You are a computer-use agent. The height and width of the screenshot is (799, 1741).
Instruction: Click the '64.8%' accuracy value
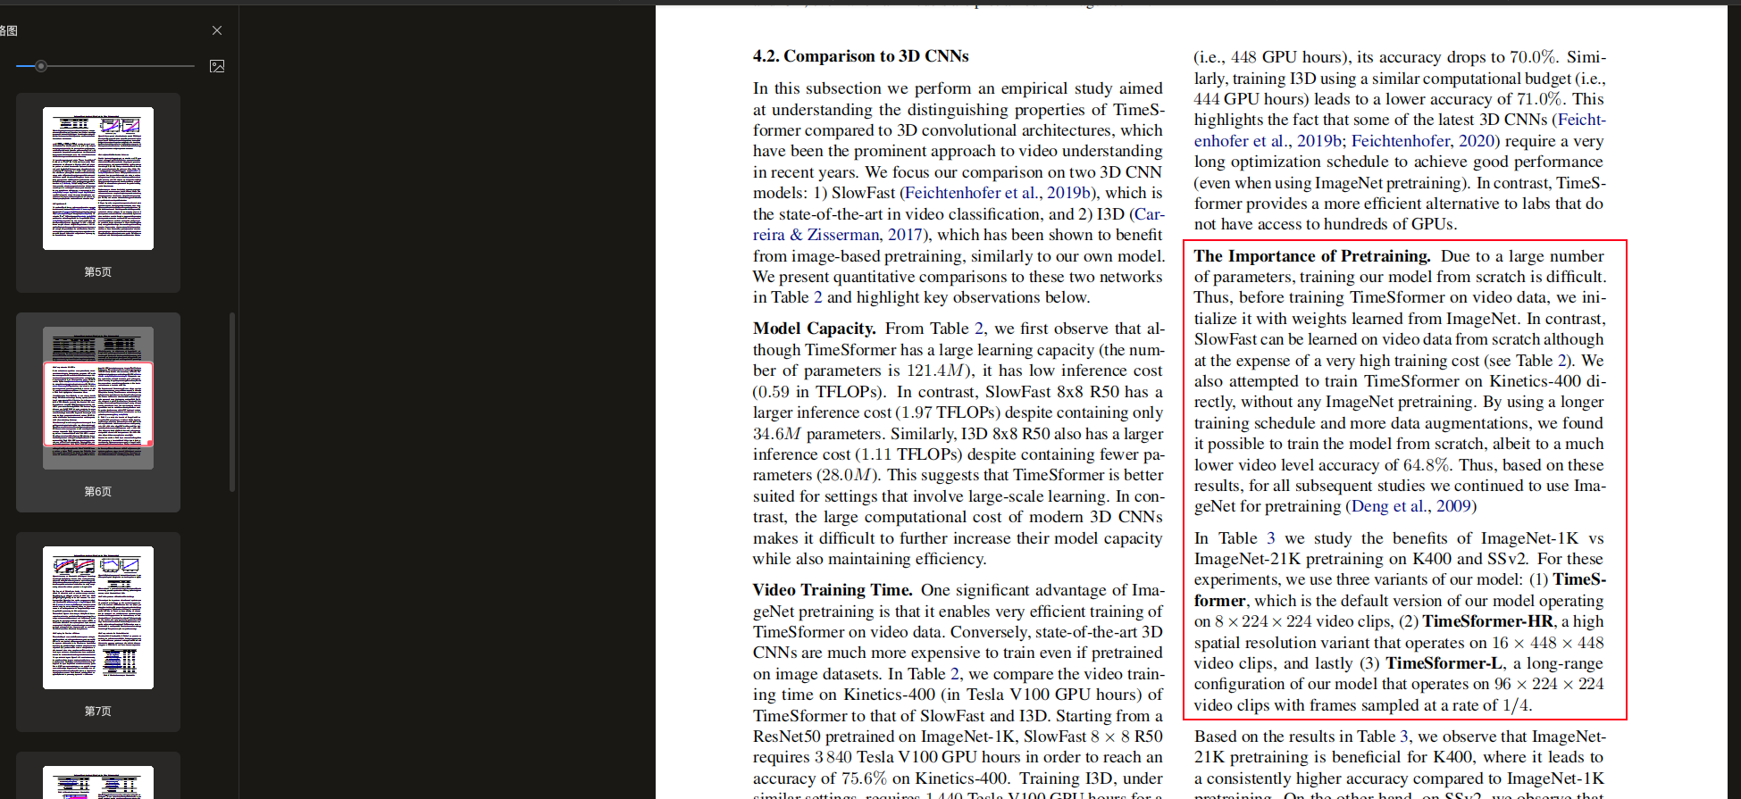(x=1426, y=465)
